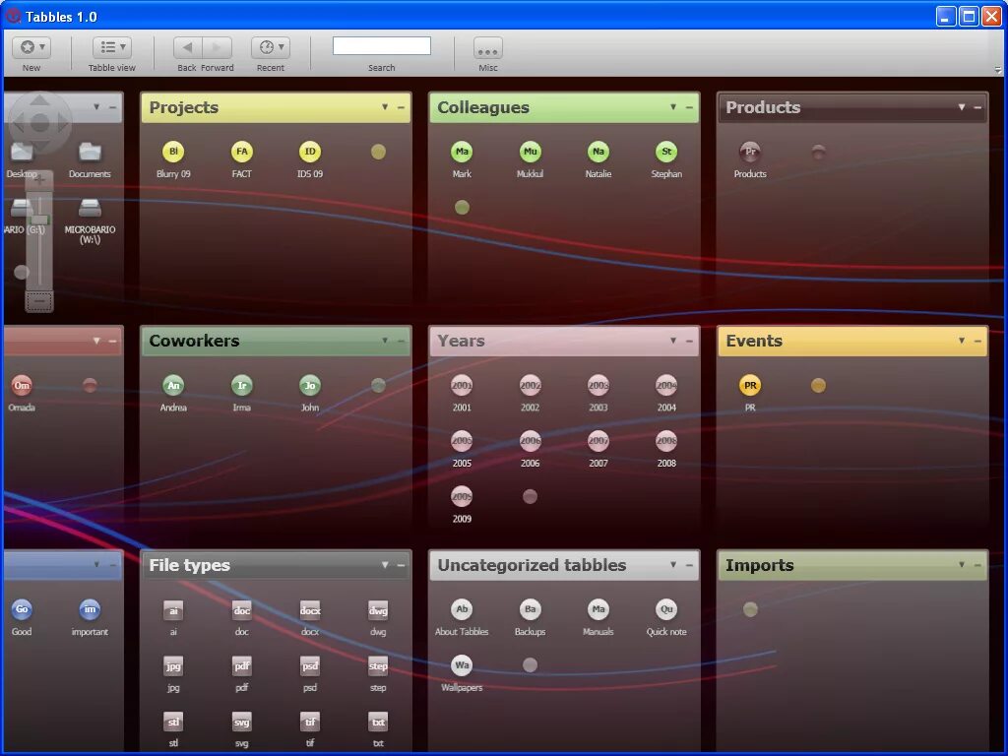
Task: Open the Events group dropdown arrow
Action: point(962,341)
